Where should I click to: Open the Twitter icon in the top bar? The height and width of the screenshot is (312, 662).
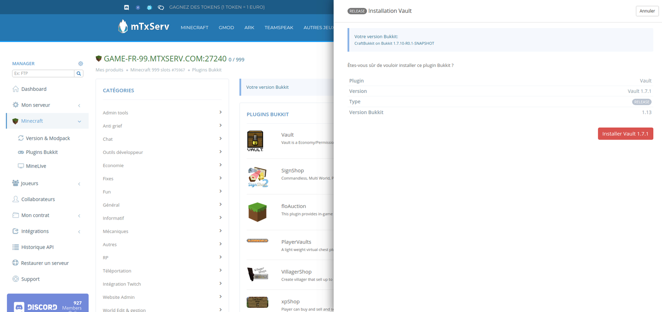(x=149, y=7)
